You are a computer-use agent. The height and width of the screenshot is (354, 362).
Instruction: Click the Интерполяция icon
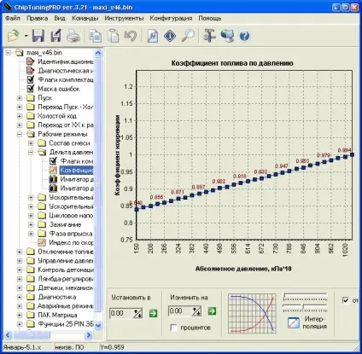tap(294, 322)
